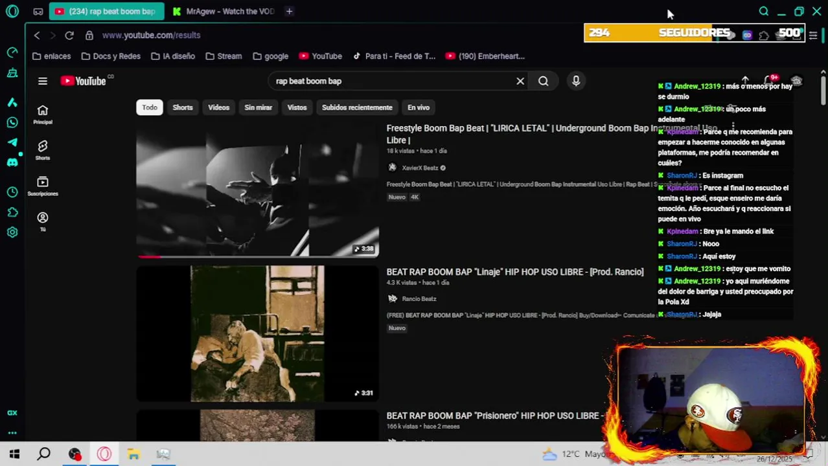The width and height of the screenshot is (828, 466).
Task: Switch to the MrAgew Watch the VOD tab
Action: click(x=224, y=11)
